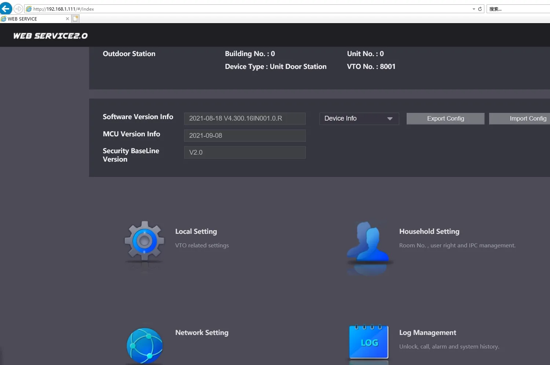This screenshot has height=365, width=550.
Task: Open Local Setting gear icon
Action: pyautogui.click(x=144, y=241)
